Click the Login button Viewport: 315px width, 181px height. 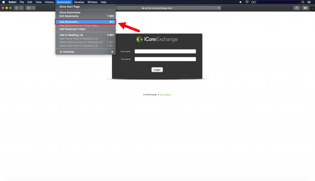pos(157,70)
